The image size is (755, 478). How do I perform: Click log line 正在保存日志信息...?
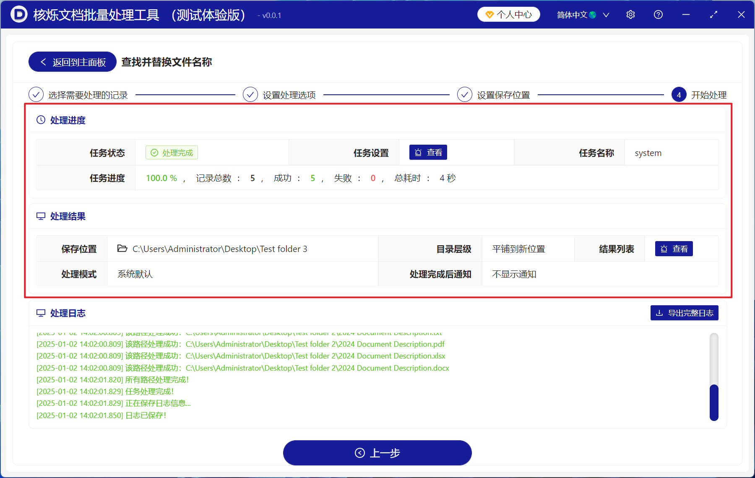coord(113,403)
